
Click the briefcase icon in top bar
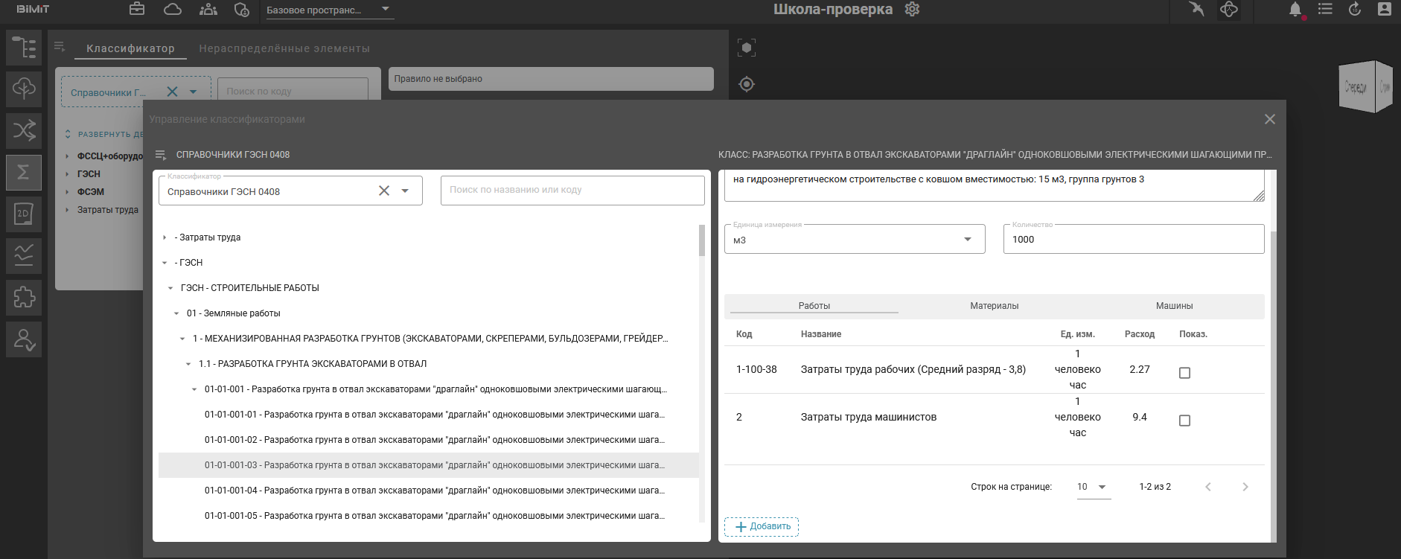pos(137,9)
